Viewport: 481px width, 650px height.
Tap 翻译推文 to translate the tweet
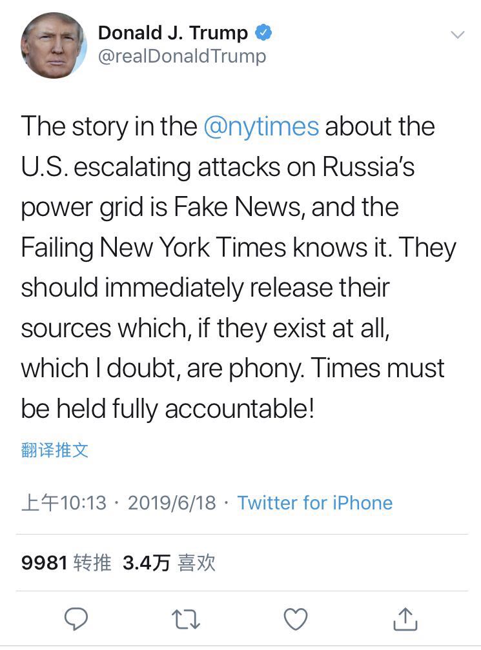pos(54,450)
